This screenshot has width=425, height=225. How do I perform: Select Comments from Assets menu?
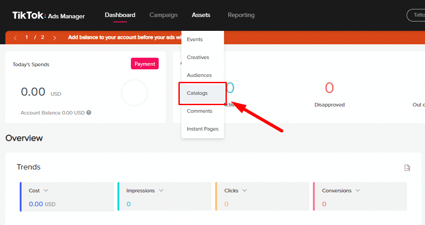(x=199, y=111)
